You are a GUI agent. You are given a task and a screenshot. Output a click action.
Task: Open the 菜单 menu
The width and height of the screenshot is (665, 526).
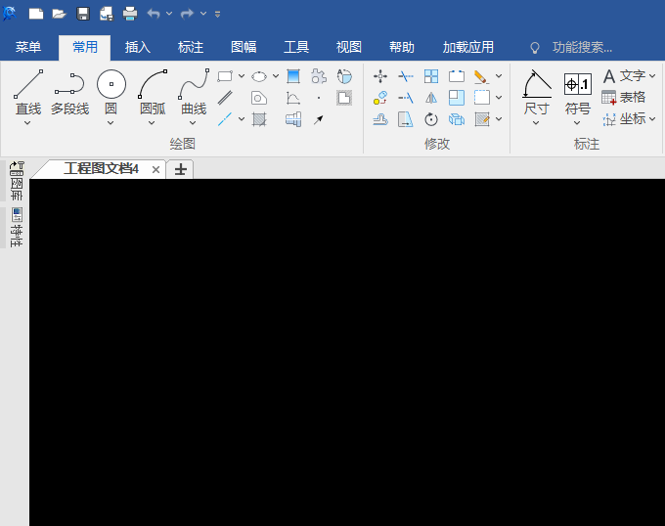click(28, 47)
